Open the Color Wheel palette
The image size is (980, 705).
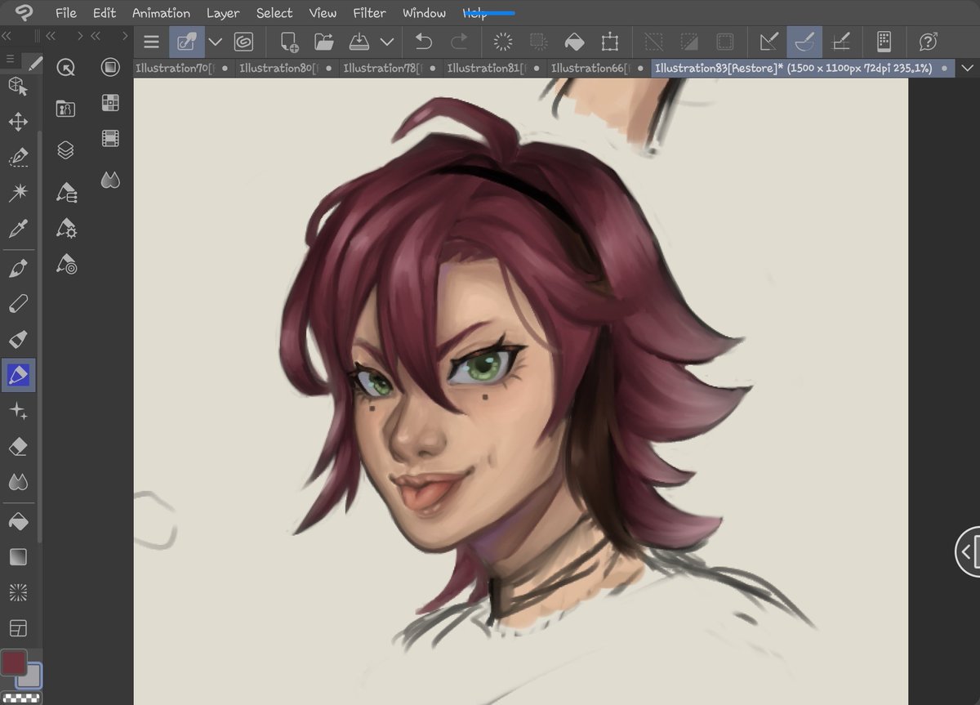point(110,68)
